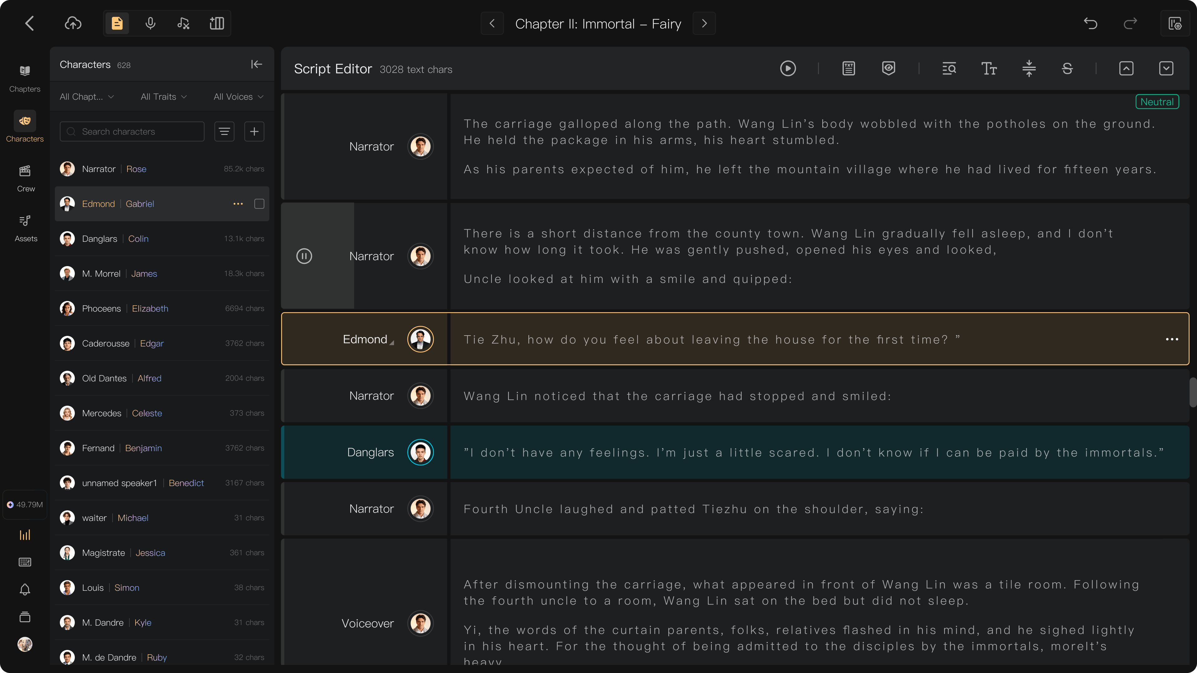Click the Celeste voice link for Mercedes
The width and height of the screenshot is (1197, 673).
click(147, 413)
